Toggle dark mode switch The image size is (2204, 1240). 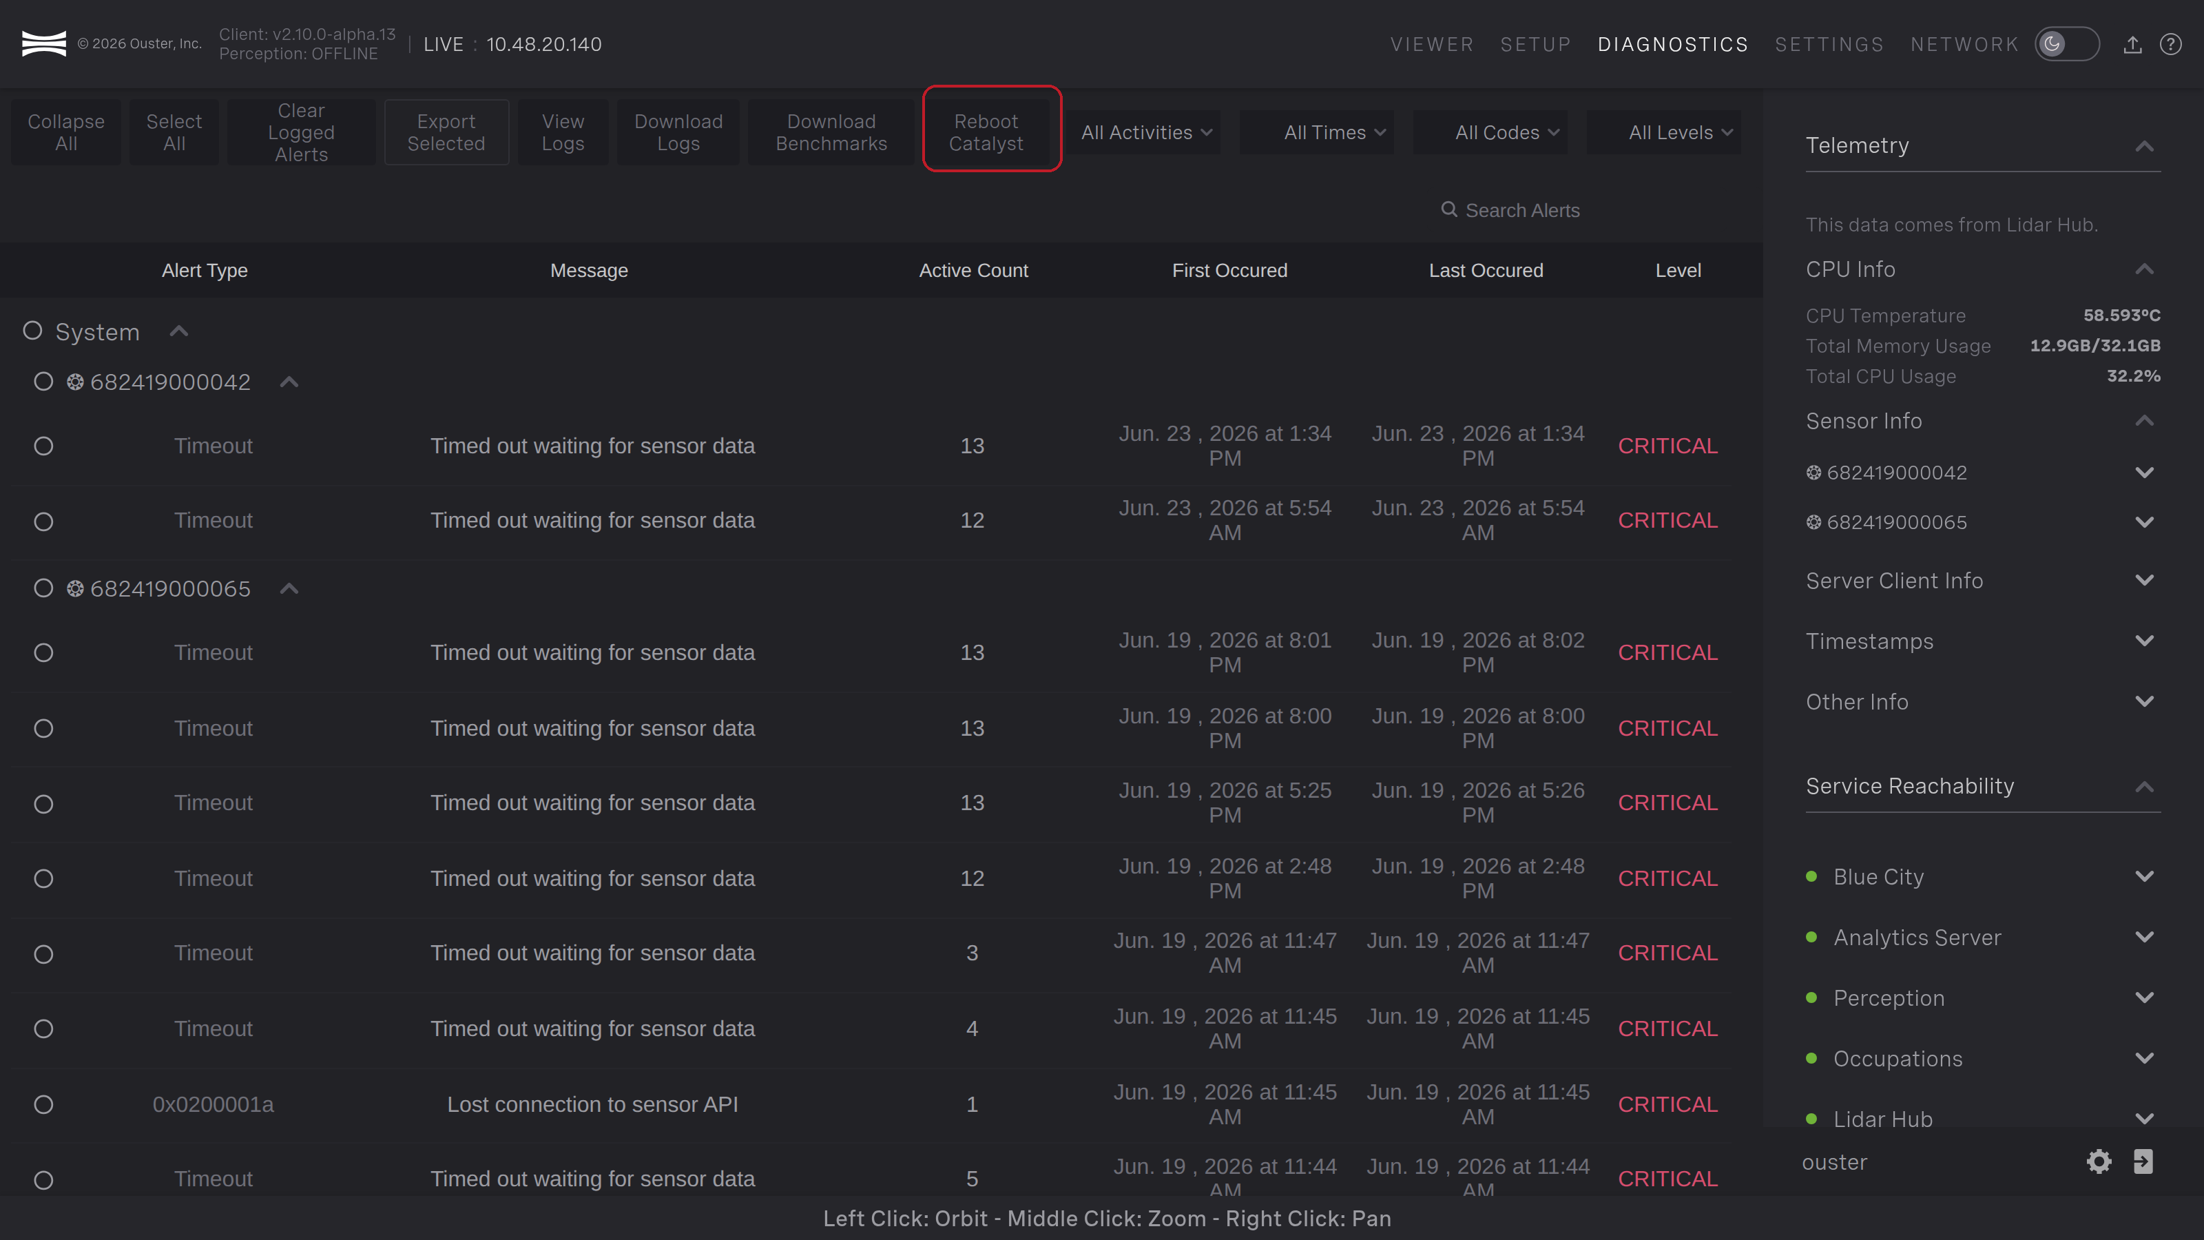click(x=2066, y=45)
